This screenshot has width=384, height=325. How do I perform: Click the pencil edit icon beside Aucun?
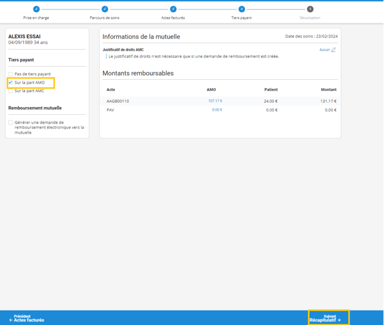coord(334,50)
